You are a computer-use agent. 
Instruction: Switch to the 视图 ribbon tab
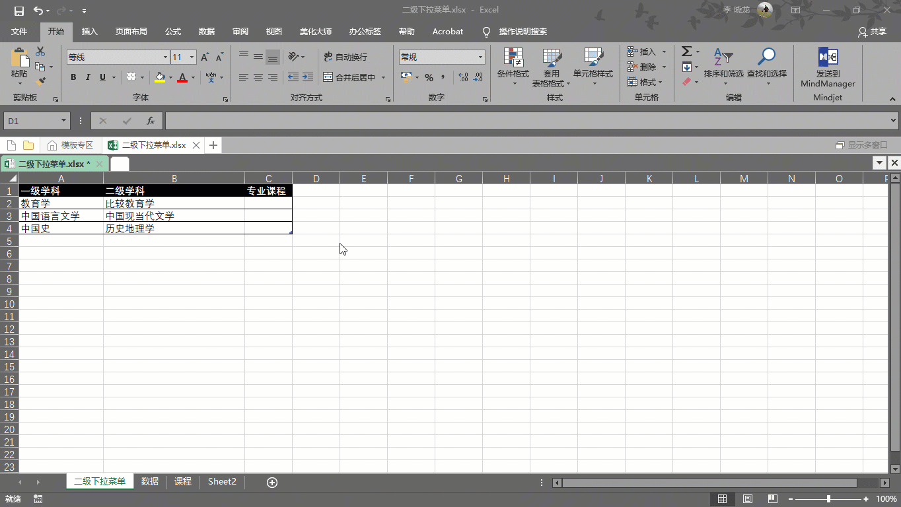coord(274,32)
